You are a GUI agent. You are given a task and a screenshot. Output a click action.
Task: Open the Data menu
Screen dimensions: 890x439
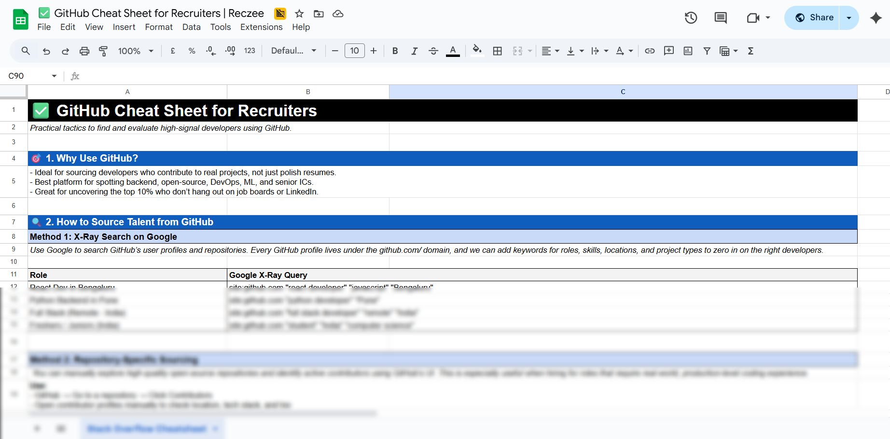pyautogui.click(x=192, y=27)
